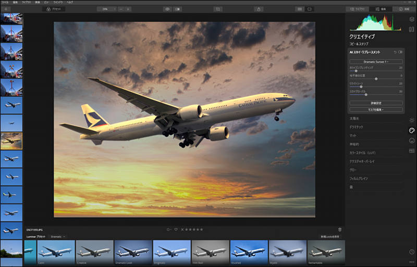The width and height of the screenshot is (417, 267).
Task: Adjust the horizon position slider handle
Action: pyautogui.click(x=376, y=79)
